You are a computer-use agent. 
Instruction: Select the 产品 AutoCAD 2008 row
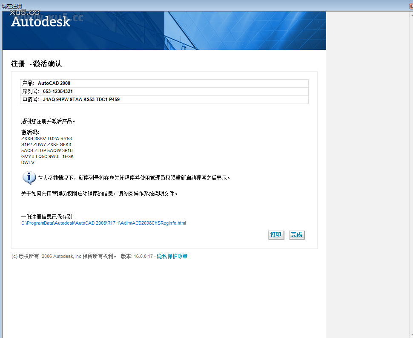click(x=164, y=83)
